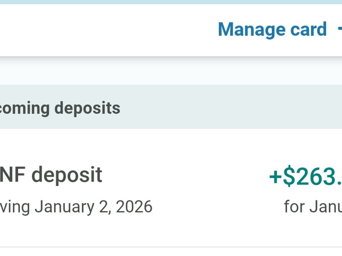The image size is (342, 256).
Task: Click the year 2026 in the arrival date
Action: [134, 207]
